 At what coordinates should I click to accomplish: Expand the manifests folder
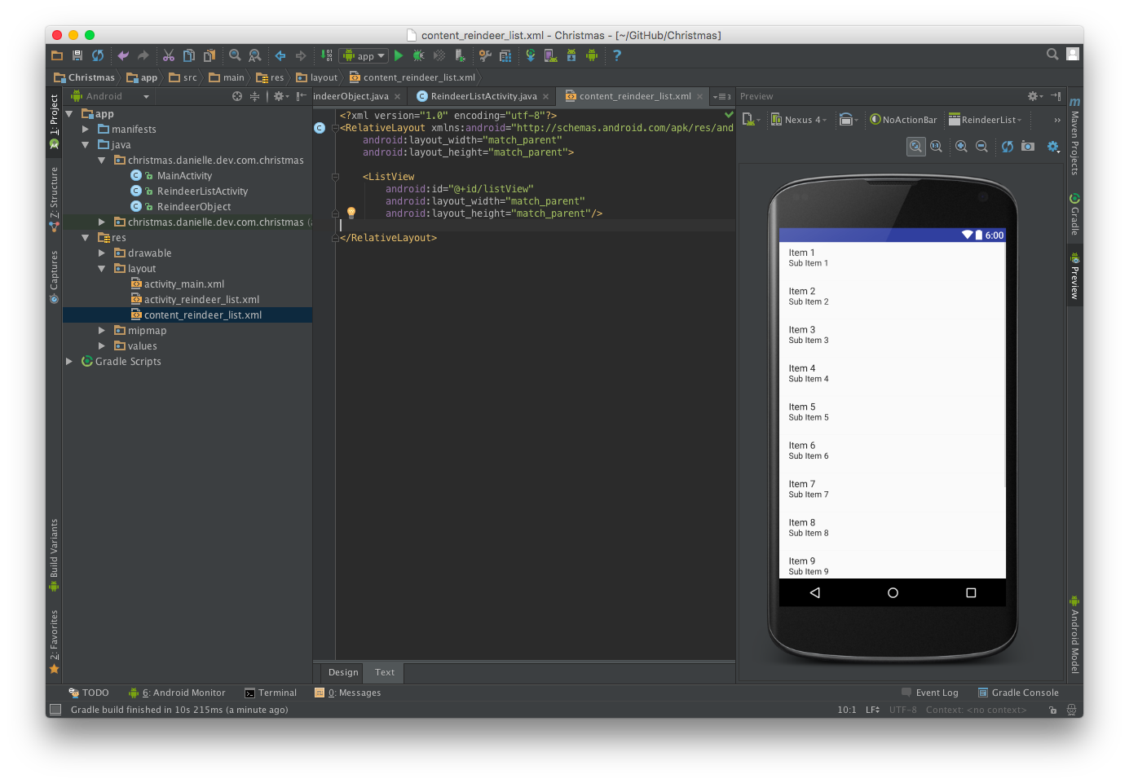click(86, 130)
